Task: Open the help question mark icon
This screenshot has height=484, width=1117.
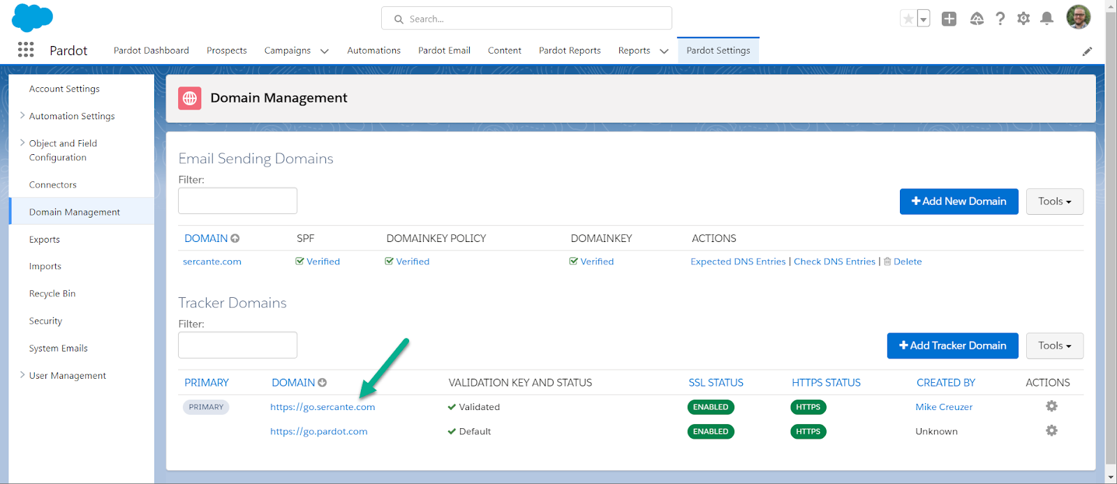Action: [x=1000, y=19]
